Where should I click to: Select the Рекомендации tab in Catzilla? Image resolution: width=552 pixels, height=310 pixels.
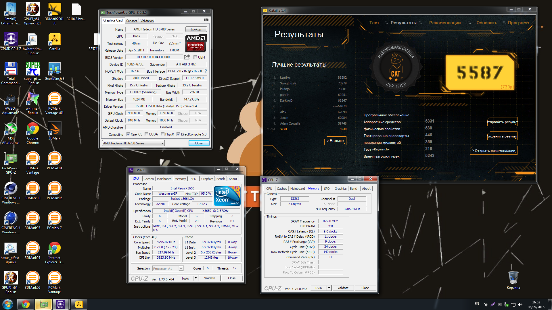(x=445, y=23)
